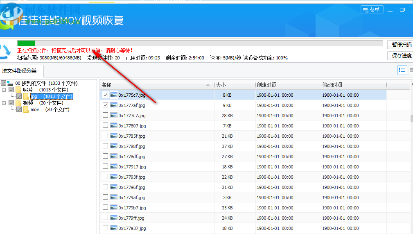
Task: Click image icon of 0x177a37.jpg
Action: [x=113, y=228]
